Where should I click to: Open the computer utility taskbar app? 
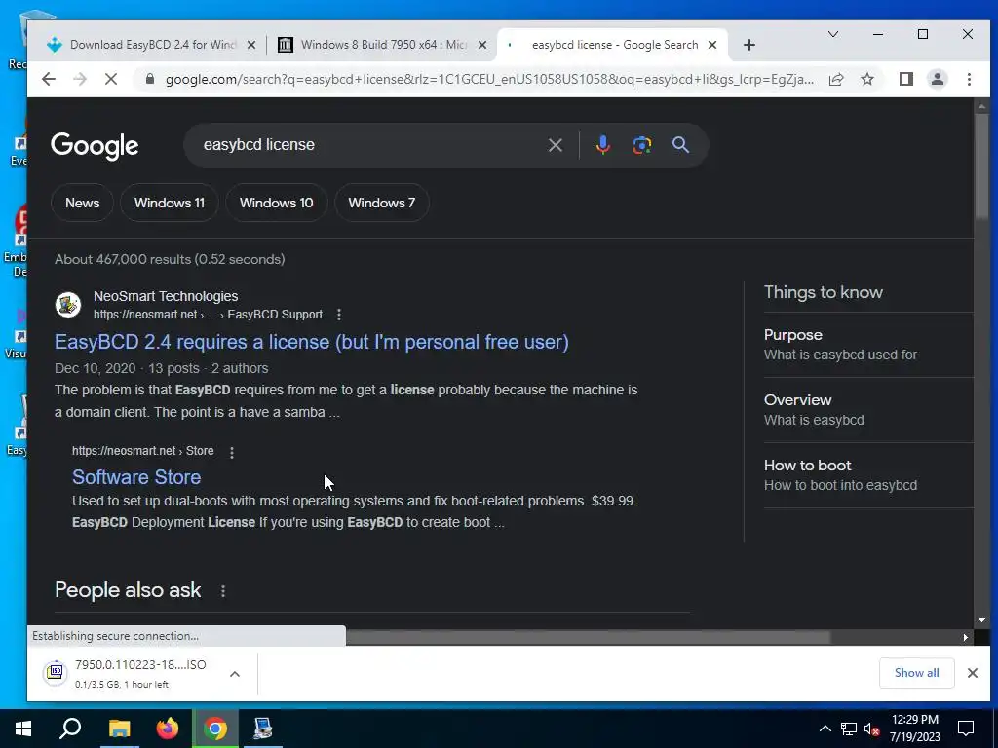(263, 729)
